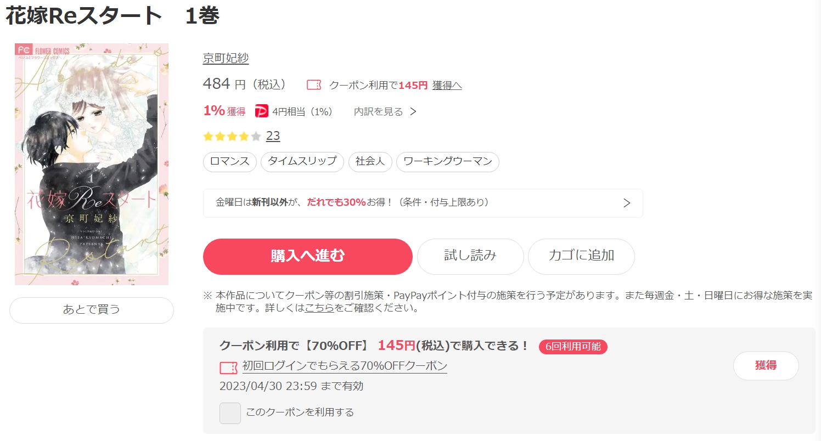Screen dimensions: 821x441
Task: Click the 獲得へ coupon link
Action: [x=447, y=85]
